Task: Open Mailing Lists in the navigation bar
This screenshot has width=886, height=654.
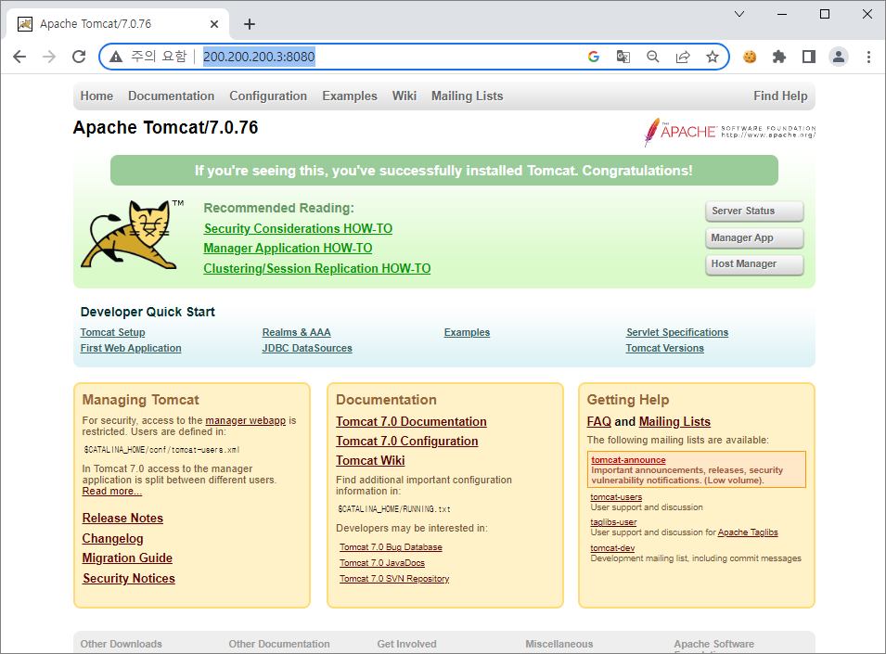Action: (468, 96)
